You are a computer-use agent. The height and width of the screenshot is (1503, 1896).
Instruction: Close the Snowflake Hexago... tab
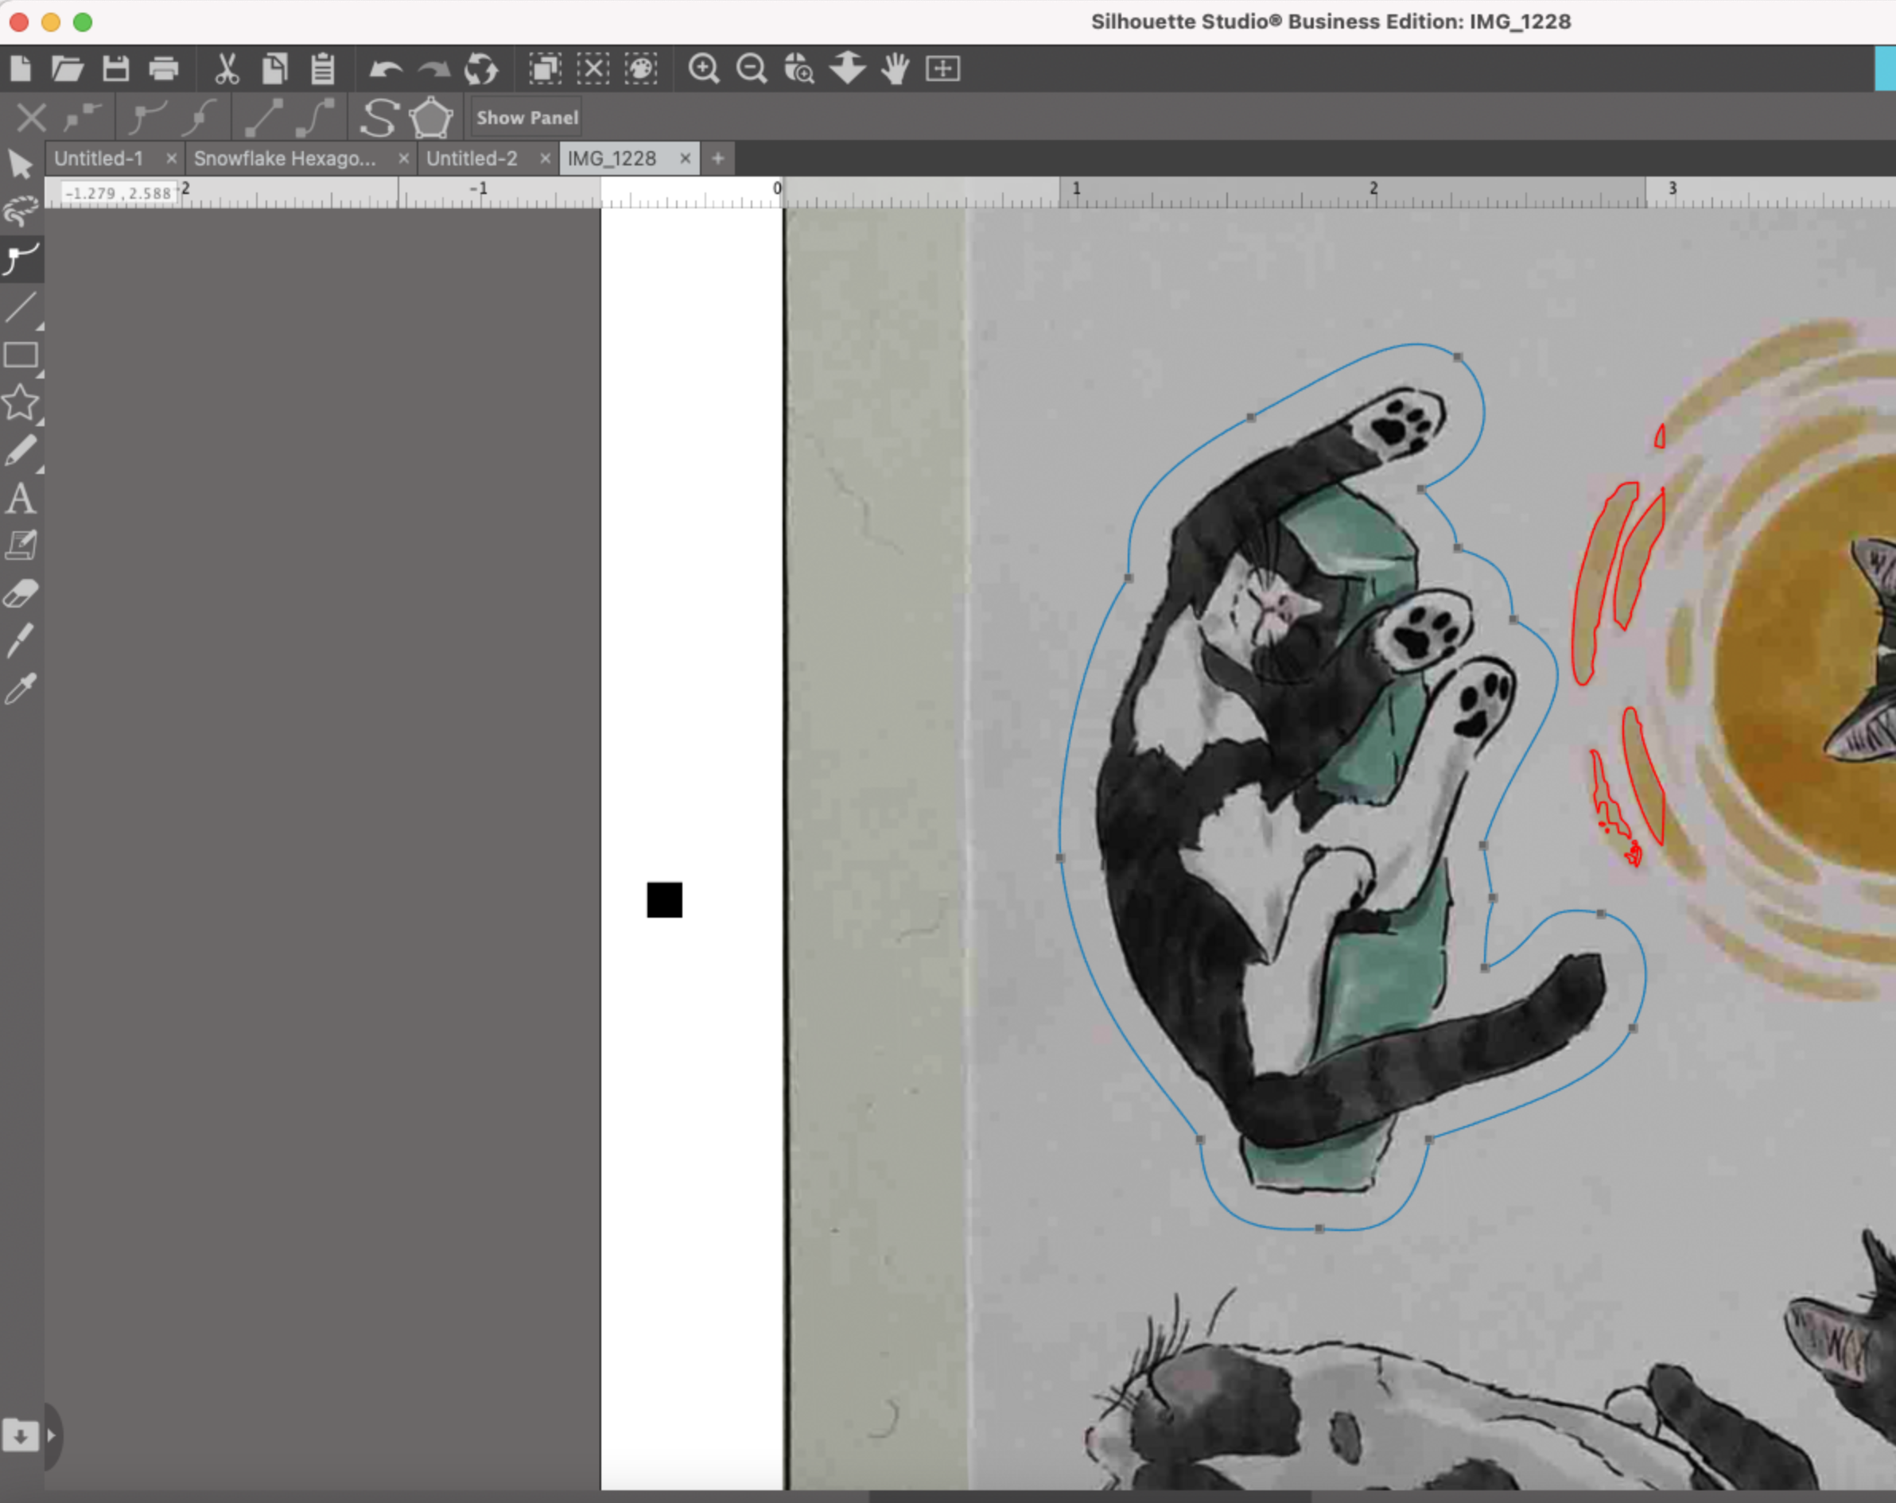[x=404, y=158]
